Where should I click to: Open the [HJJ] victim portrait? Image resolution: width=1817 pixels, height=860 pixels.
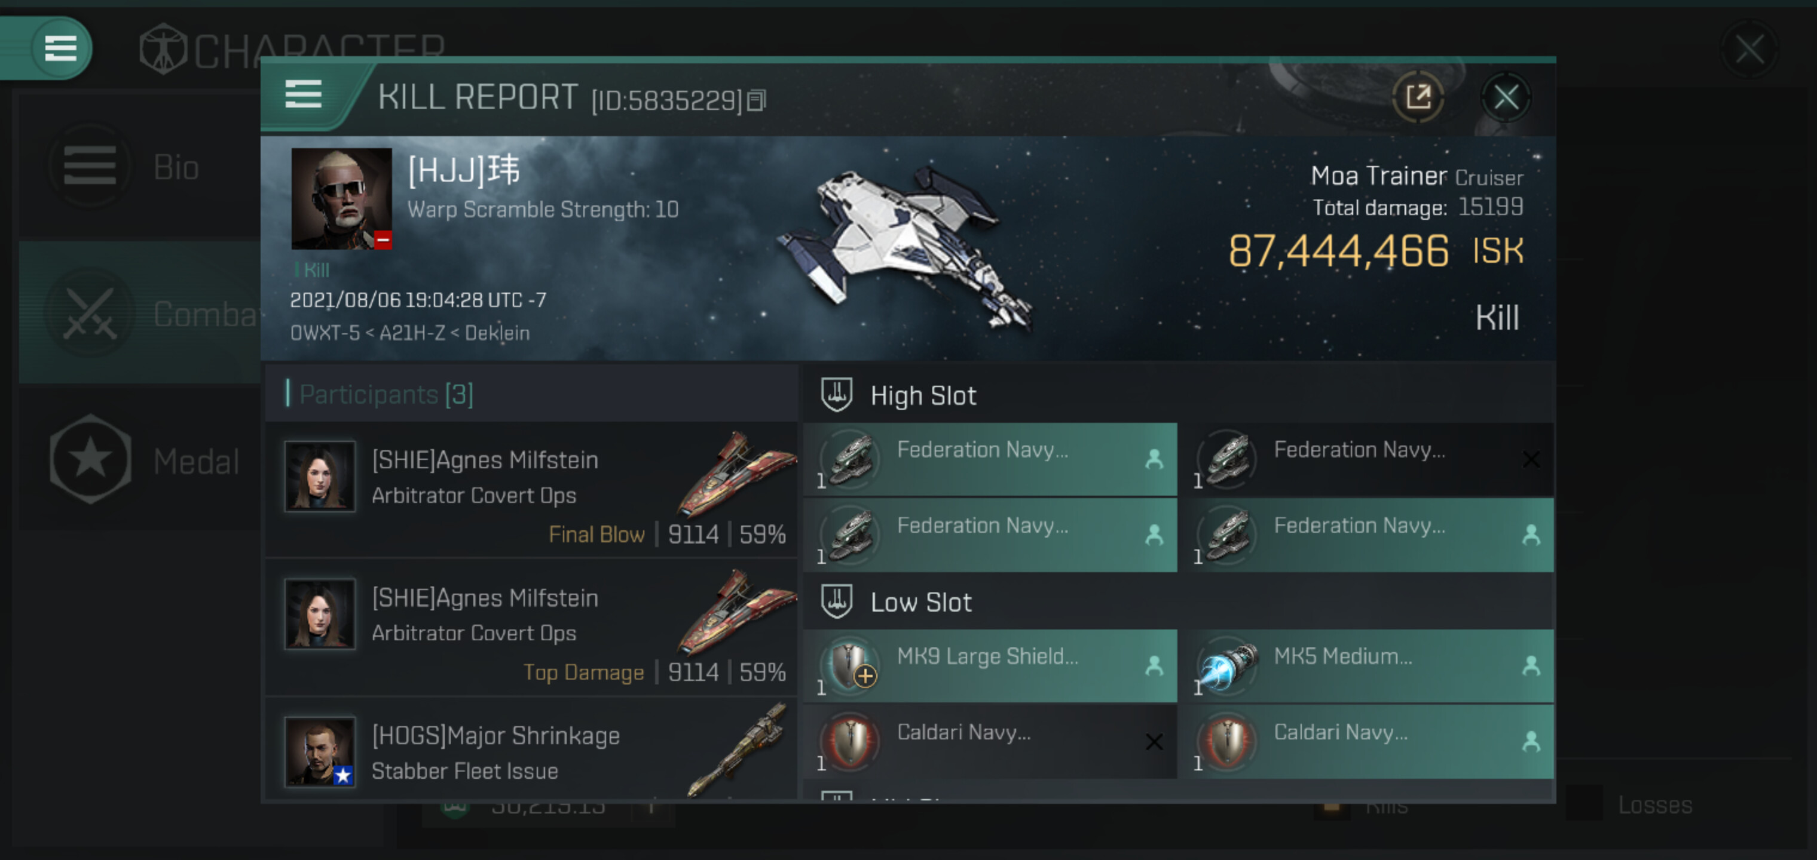[341, 198]
